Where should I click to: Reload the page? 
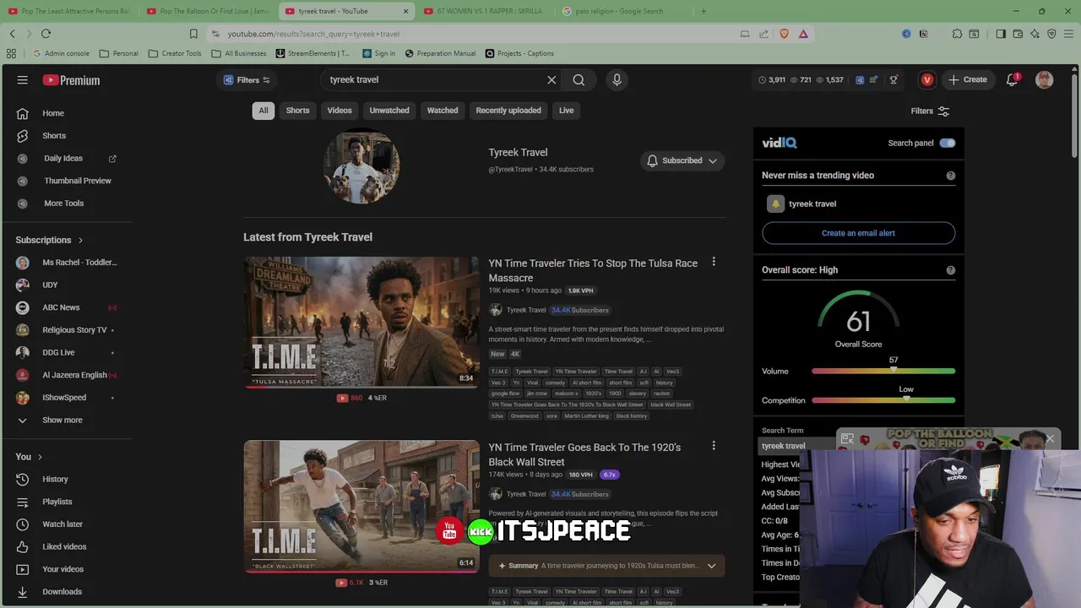pos(46,34)
